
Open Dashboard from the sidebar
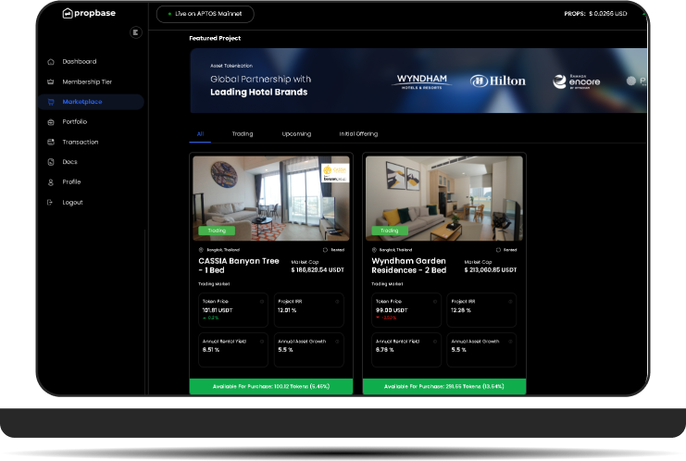79,62
